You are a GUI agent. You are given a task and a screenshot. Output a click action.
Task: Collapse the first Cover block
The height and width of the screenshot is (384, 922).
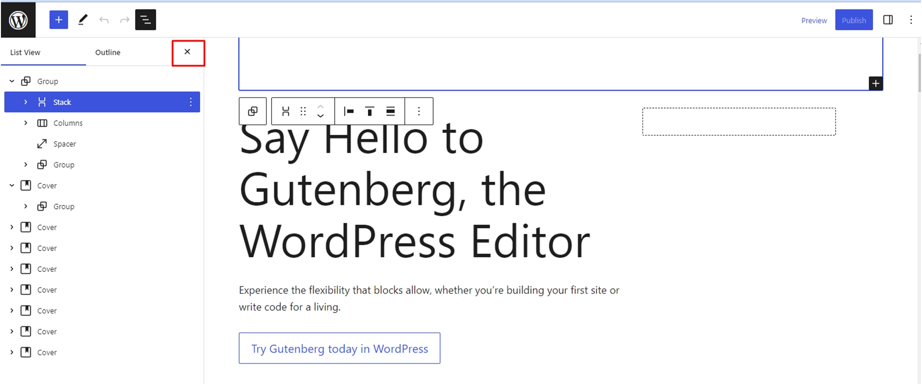[x=12, y=185]
